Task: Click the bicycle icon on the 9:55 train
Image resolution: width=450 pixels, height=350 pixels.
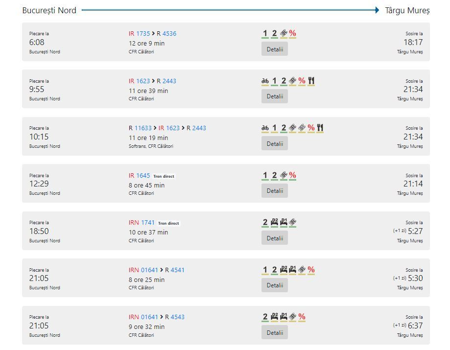Action: click(265, 81)
